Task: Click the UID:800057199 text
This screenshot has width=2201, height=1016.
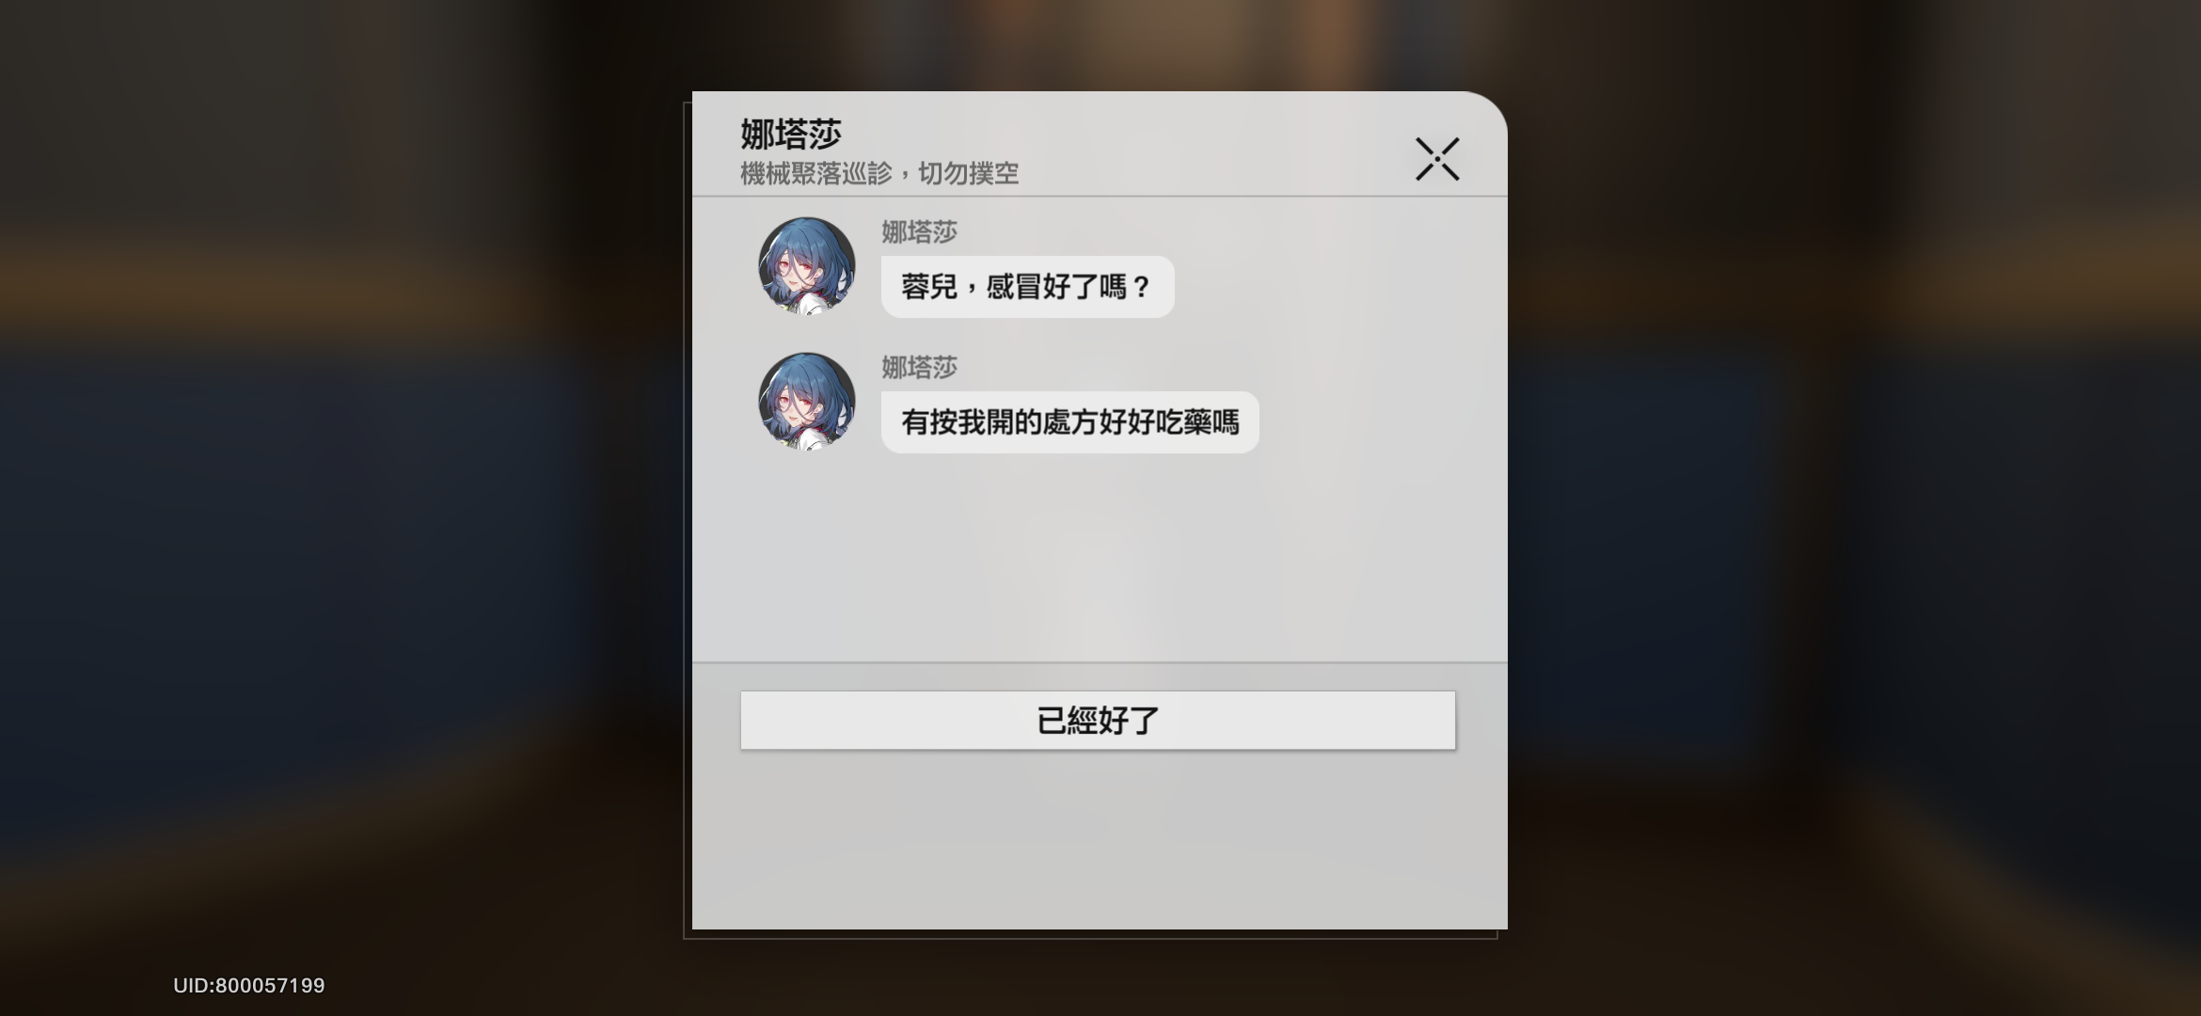Action: tap(249, 986)
